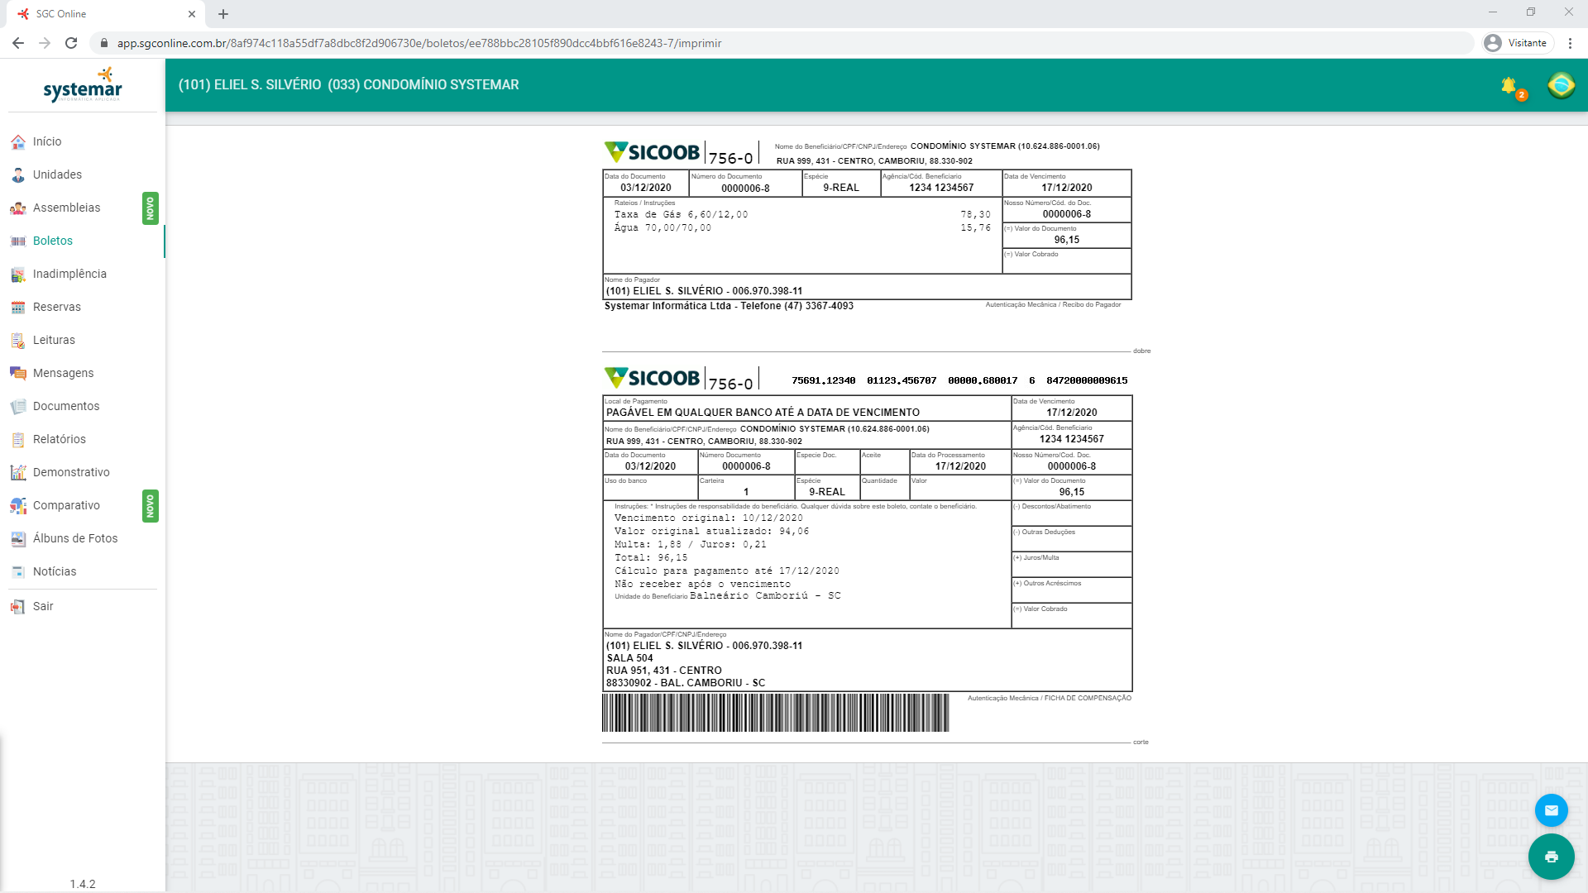Click the Demonstrativo chart icon

pos(18,472)
